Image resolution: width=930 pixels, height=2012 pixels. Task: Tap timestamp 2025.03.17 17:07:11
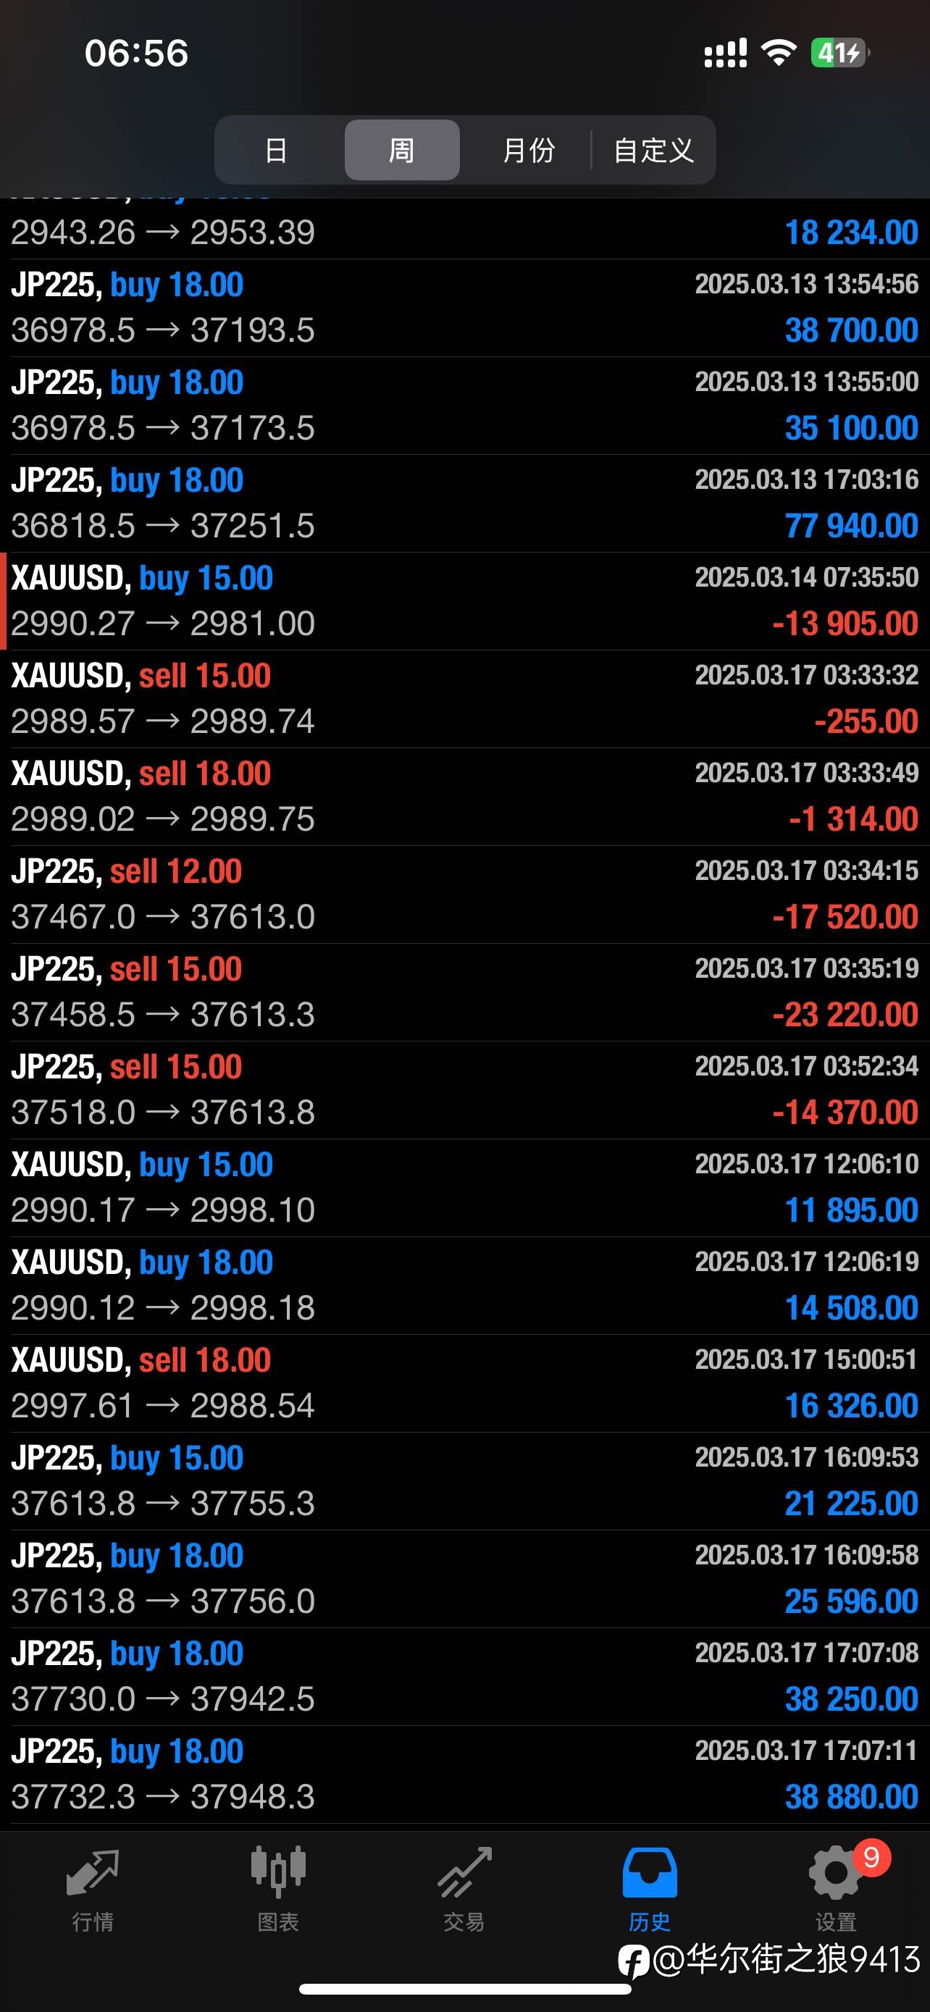[807, 1751]
